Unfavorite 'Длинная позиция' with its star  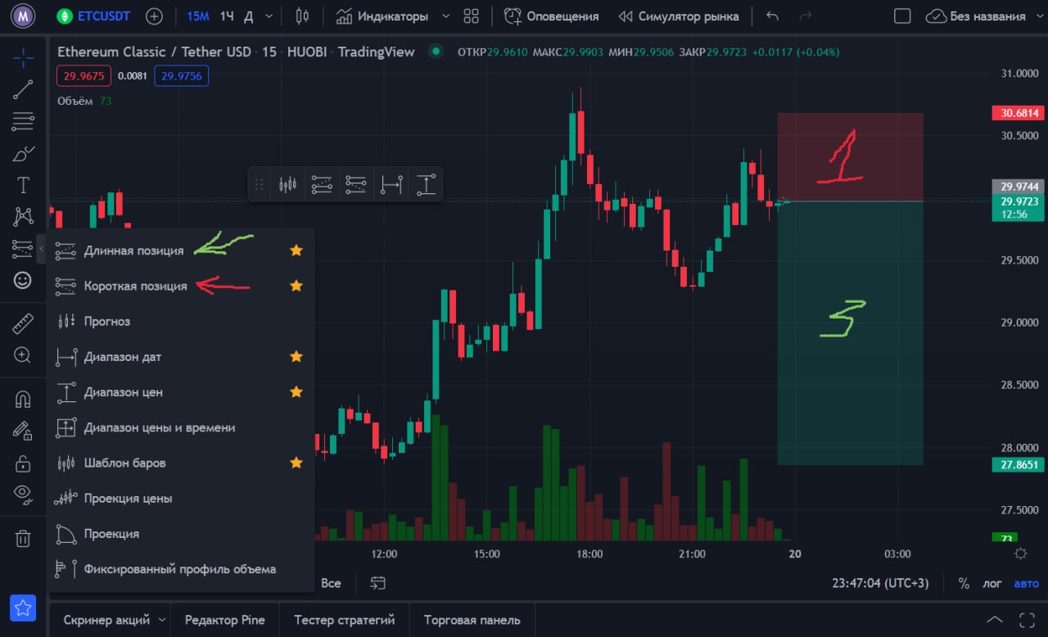click(296, 251)
